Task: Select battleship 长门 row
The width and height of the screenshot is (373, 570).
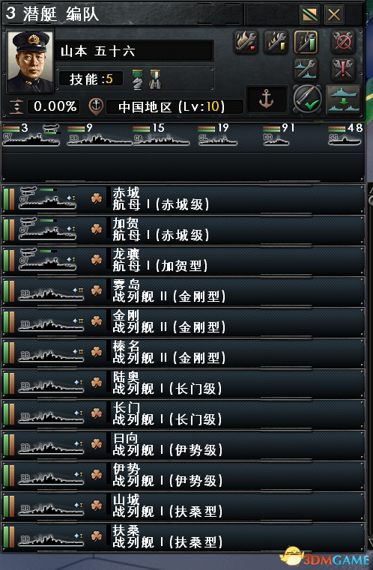Action: [184, 414]
